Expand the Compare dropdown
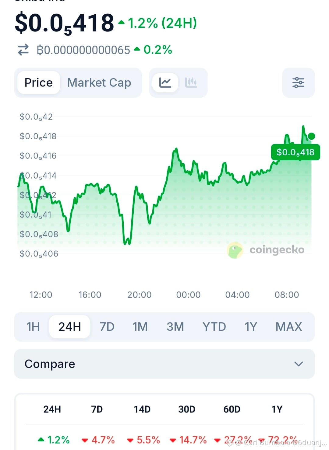Screen dimensions: 329x450 click(x=164, y=364)
